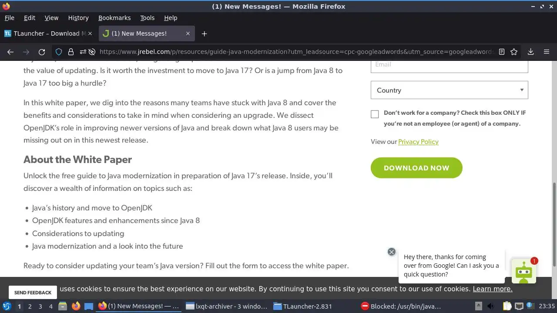Click the removable media eject tray icon
Screen dimensions: 557x313
pos(478,306)
